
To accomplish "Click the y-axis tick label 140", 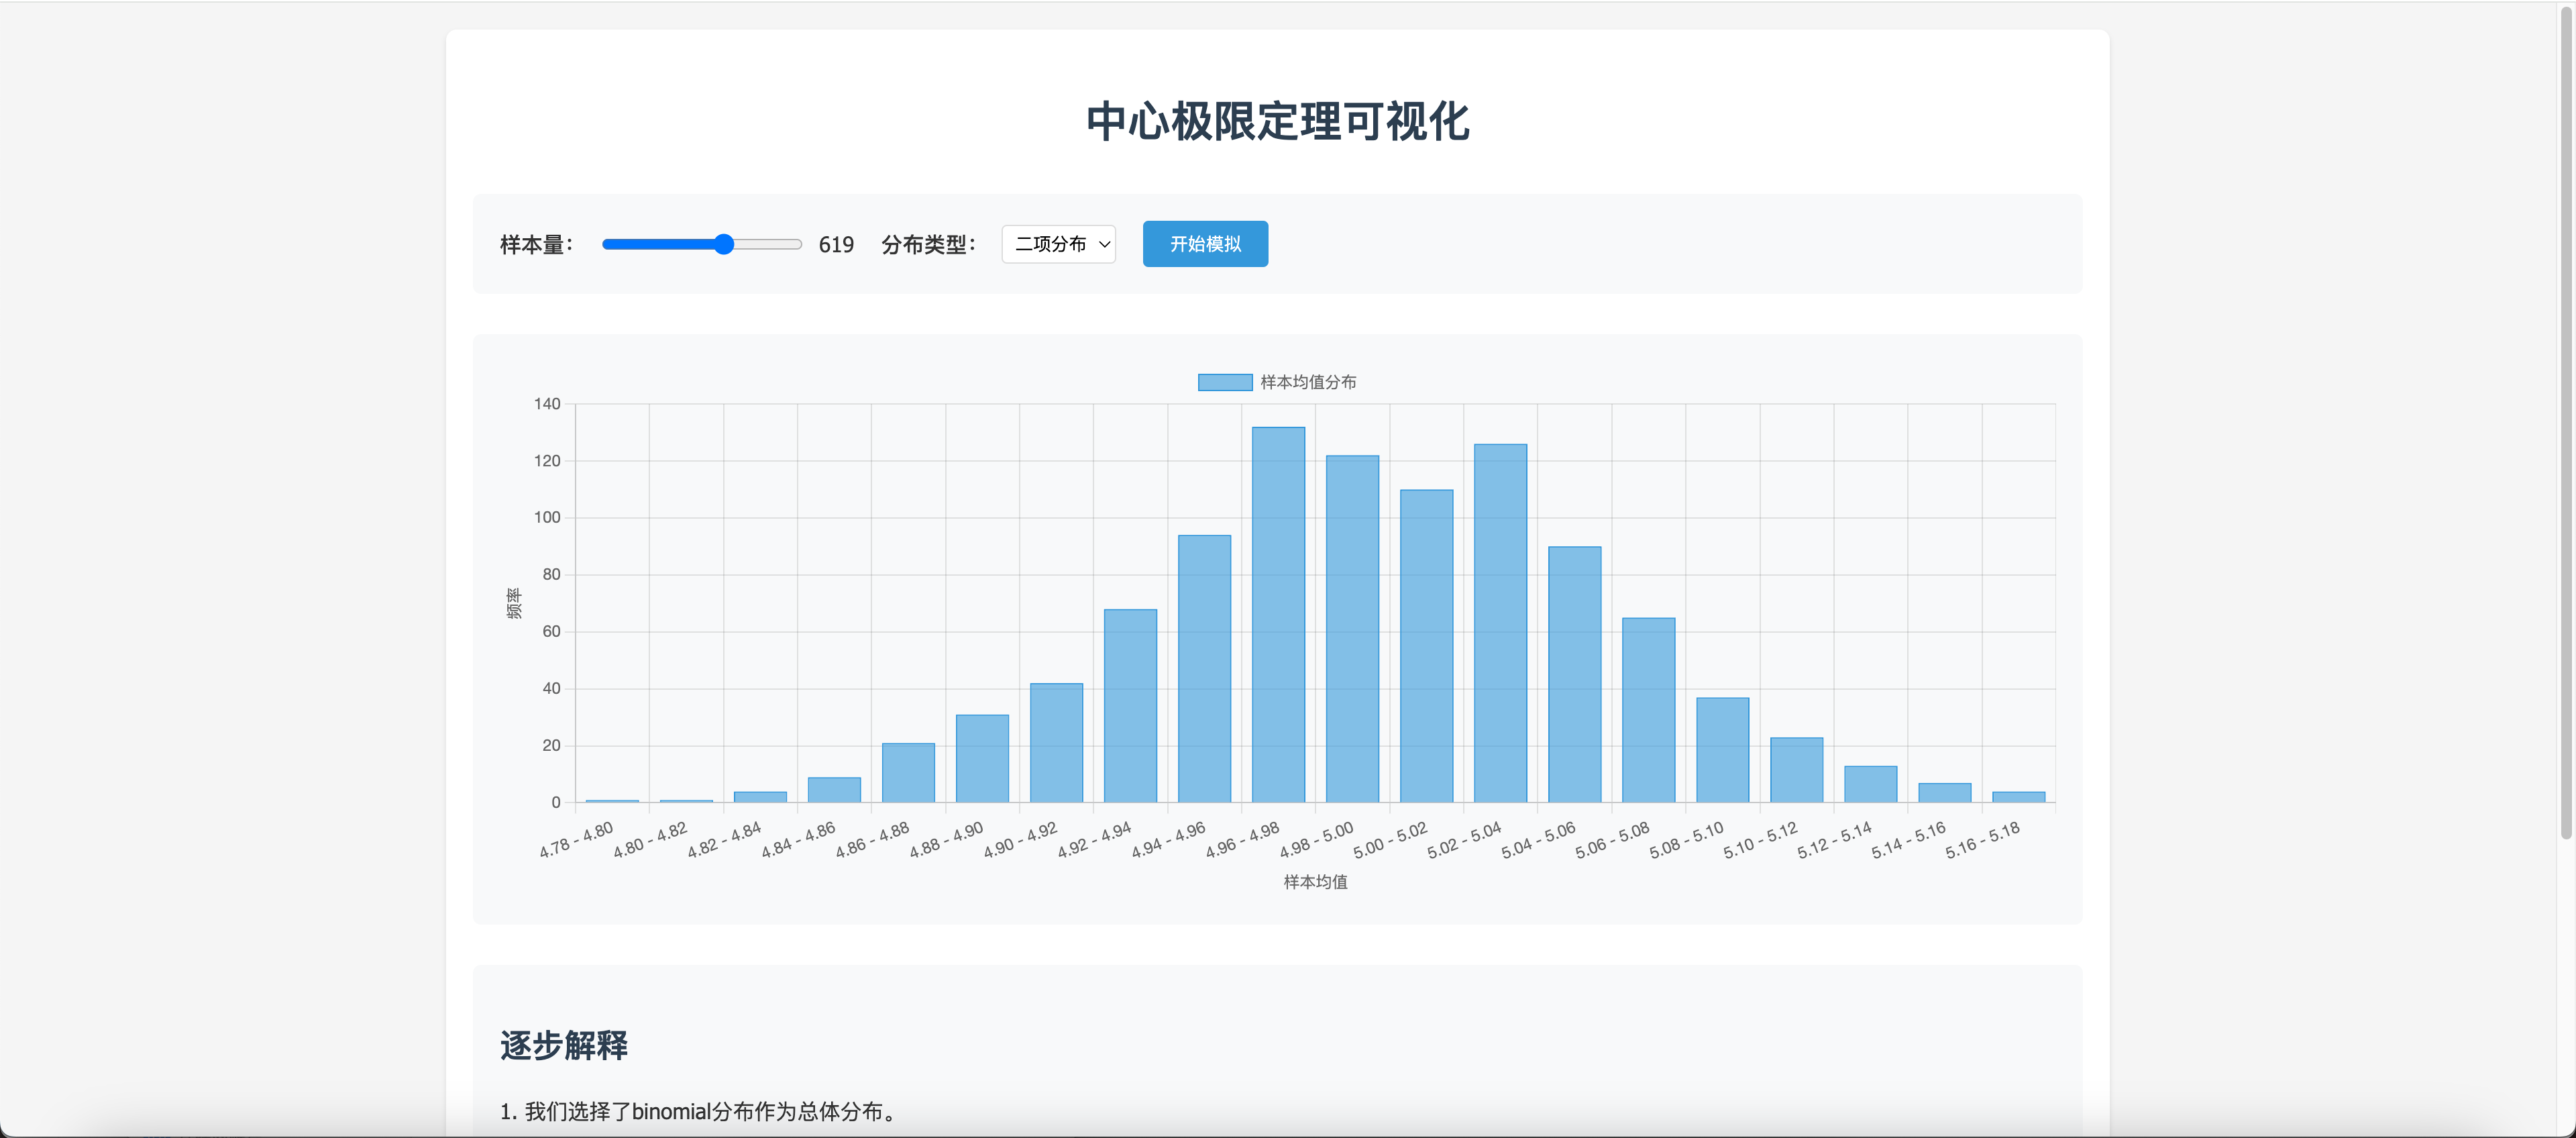I will tap(547, 404).
